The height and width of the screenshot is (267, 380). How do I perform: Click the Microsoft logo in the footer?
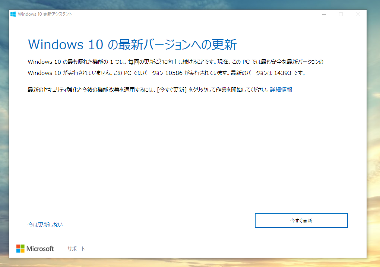point(35,249)
